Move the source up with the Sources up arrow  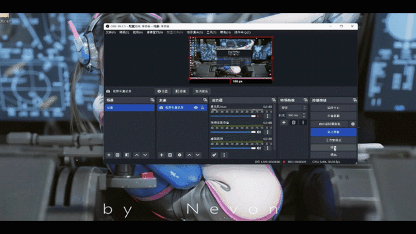pos(189,155)
